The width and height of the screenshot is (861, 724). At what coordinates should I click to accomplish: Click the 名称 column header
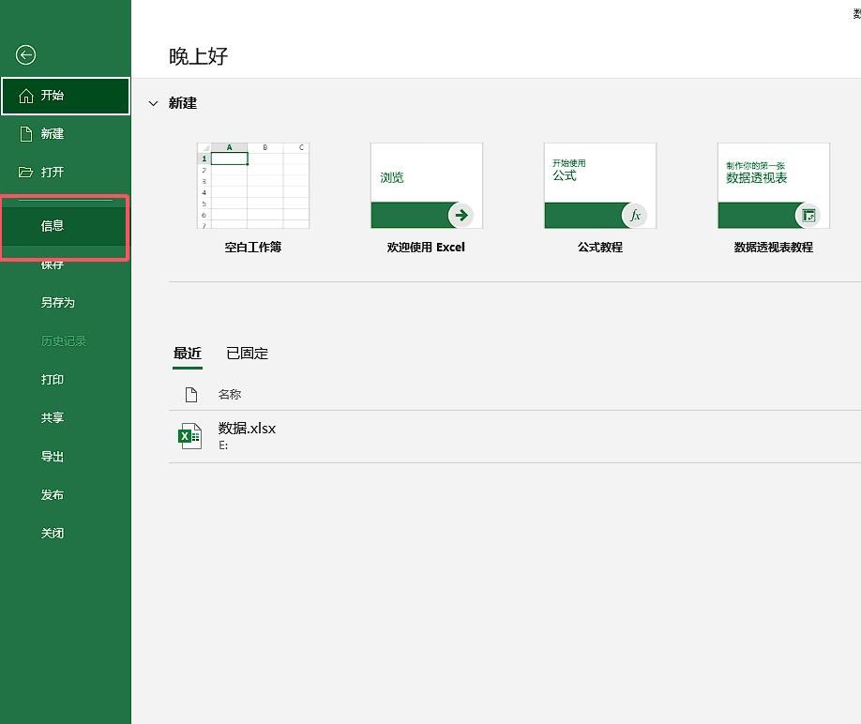coord(230,394)
